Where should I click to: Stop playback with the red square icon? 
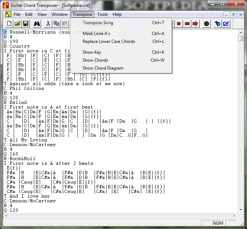point(179,24)
